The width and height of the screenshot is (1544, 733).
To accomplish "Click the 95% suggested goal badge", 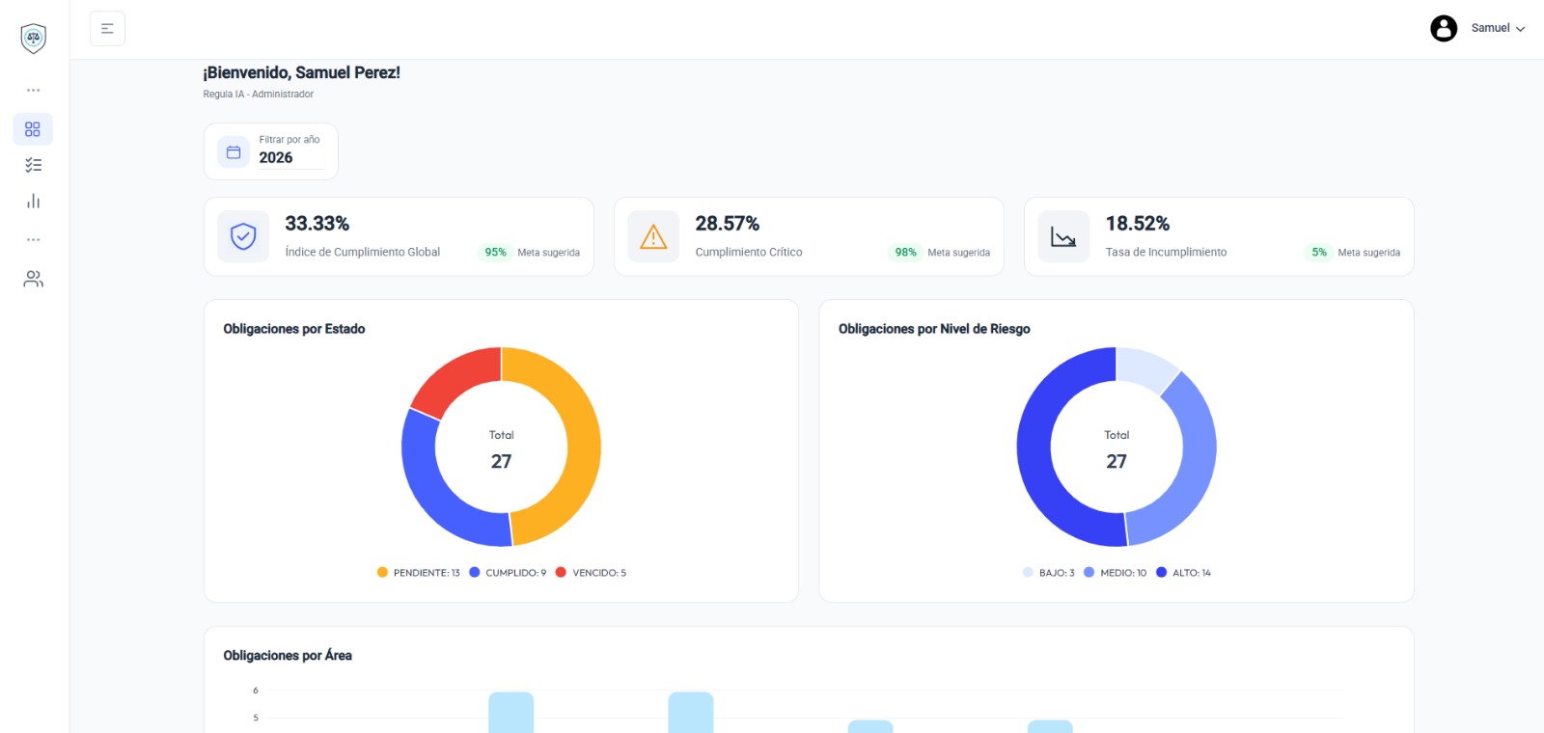I will coord(495,253).
